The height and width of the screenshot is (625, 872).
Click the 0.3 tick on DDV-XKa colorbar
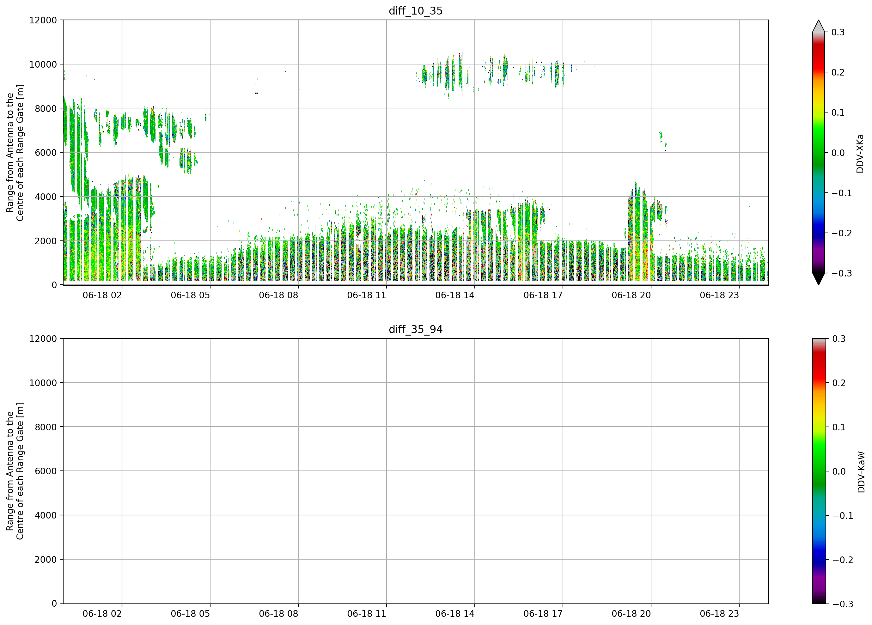pos(838,32)
